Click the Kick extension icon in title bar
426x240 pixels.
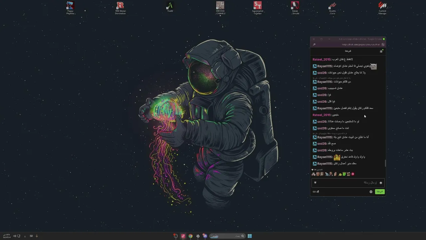[x=384, y=39]
